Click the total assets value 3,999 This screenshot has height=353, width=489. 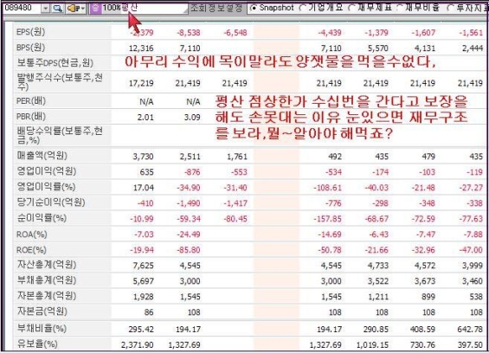tap(473, 266)
